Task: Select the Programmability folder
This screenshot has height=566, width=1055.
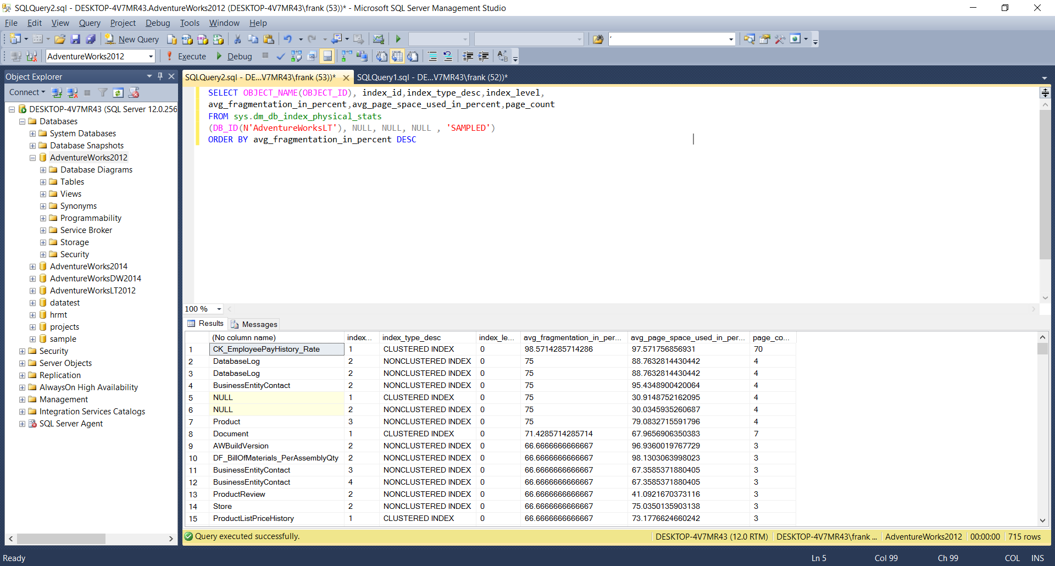Action: tap(91, 218)
